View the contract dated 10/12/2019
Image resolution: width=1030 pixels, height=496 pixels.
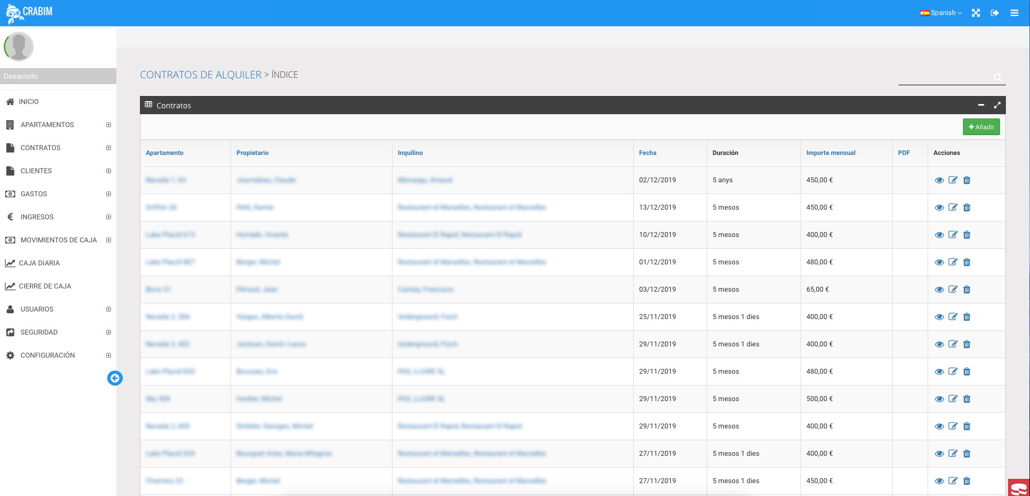pyautogui.click(x=939, y=235)
